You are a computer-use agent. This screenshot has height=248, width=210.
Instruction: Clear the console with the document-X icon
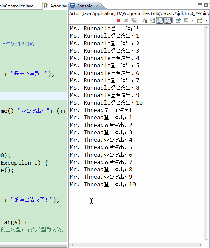(144, 20)
